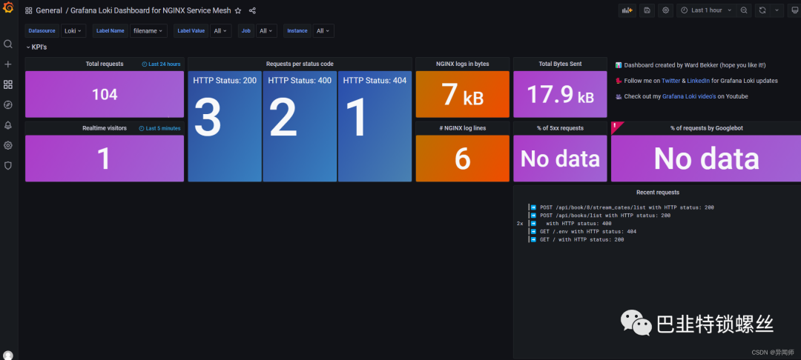
Task: Collapse the KPI's row
Action: [36, 47]
